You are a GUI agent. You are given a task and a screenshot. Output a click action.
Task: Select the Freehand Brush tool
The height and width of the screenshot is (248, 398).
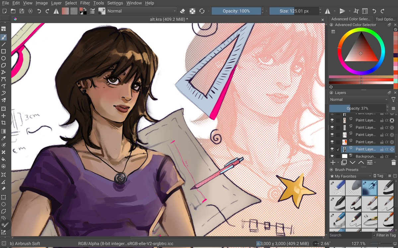(x=4, y=37)
